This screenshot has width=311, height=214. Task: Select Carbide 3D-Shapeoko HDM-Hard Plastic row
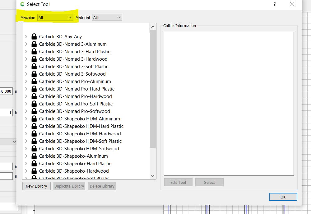[86, 126]
